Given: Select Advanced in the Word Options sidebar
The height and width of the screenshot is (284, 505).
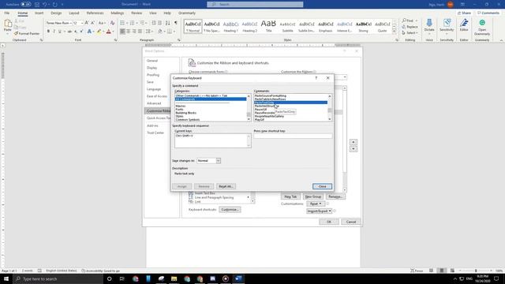Looking at the screenshot, I should [154, 103].
